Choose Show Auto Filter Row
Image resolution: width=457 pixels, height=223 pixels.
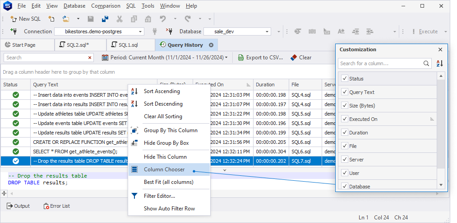[169, 209]
